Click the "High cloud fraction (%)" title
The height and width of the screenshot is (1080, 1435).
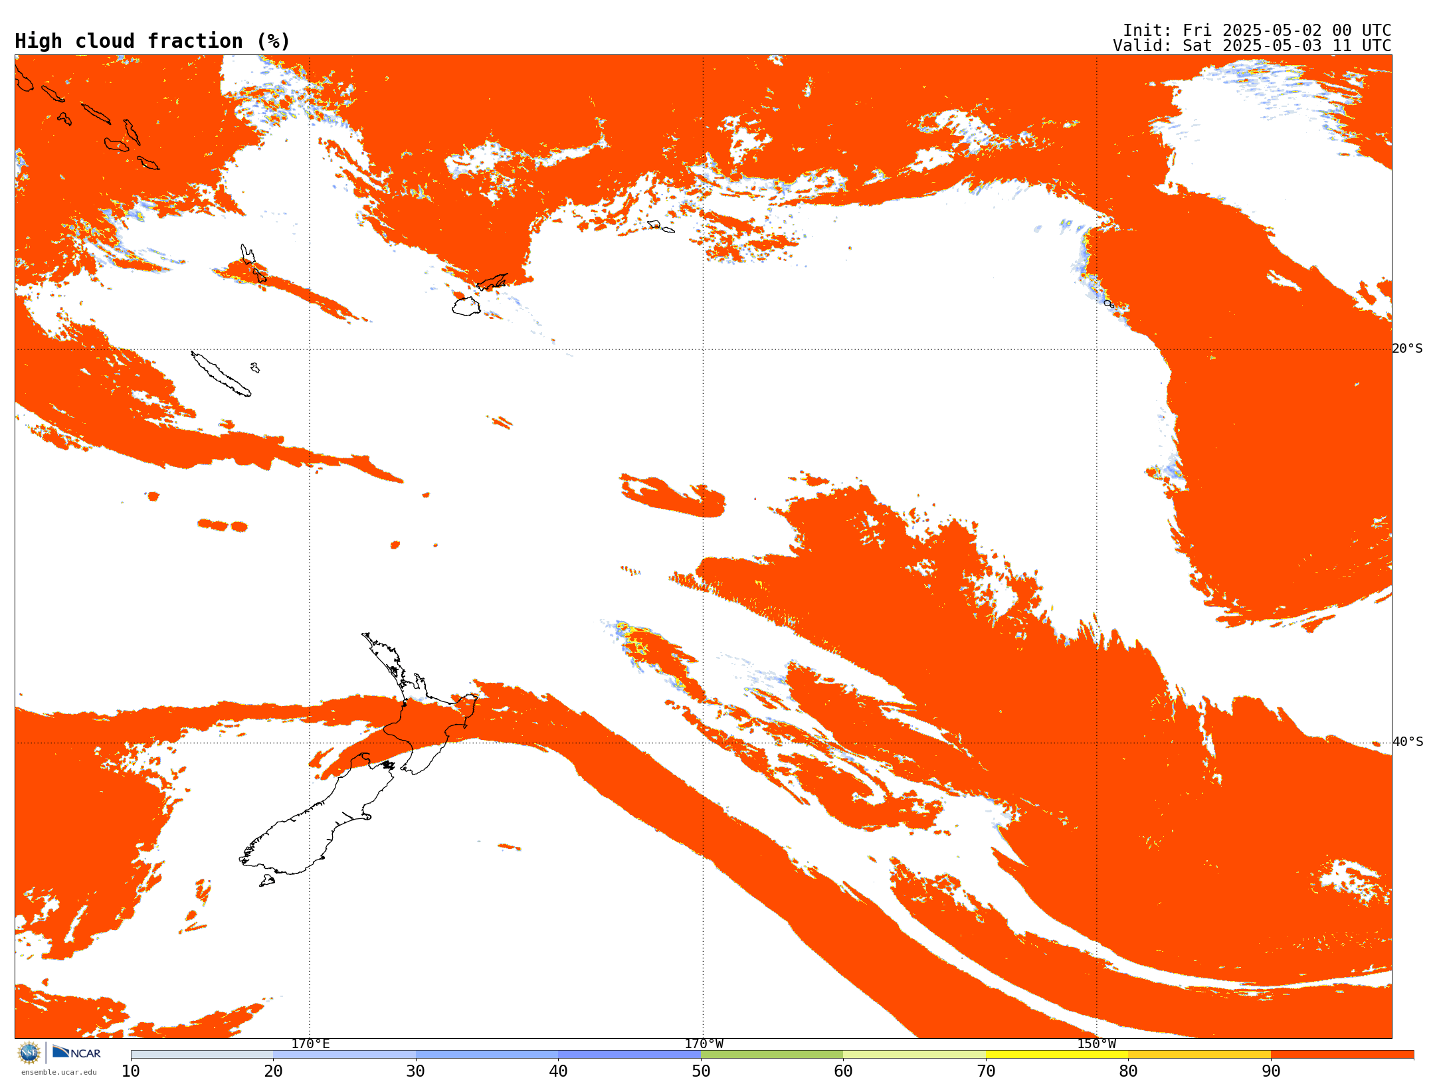tap(152, 41)
